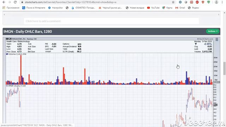Open the Черный рынок bookmark
Viewport: 226px width, 127px height.
pos(110,8)
